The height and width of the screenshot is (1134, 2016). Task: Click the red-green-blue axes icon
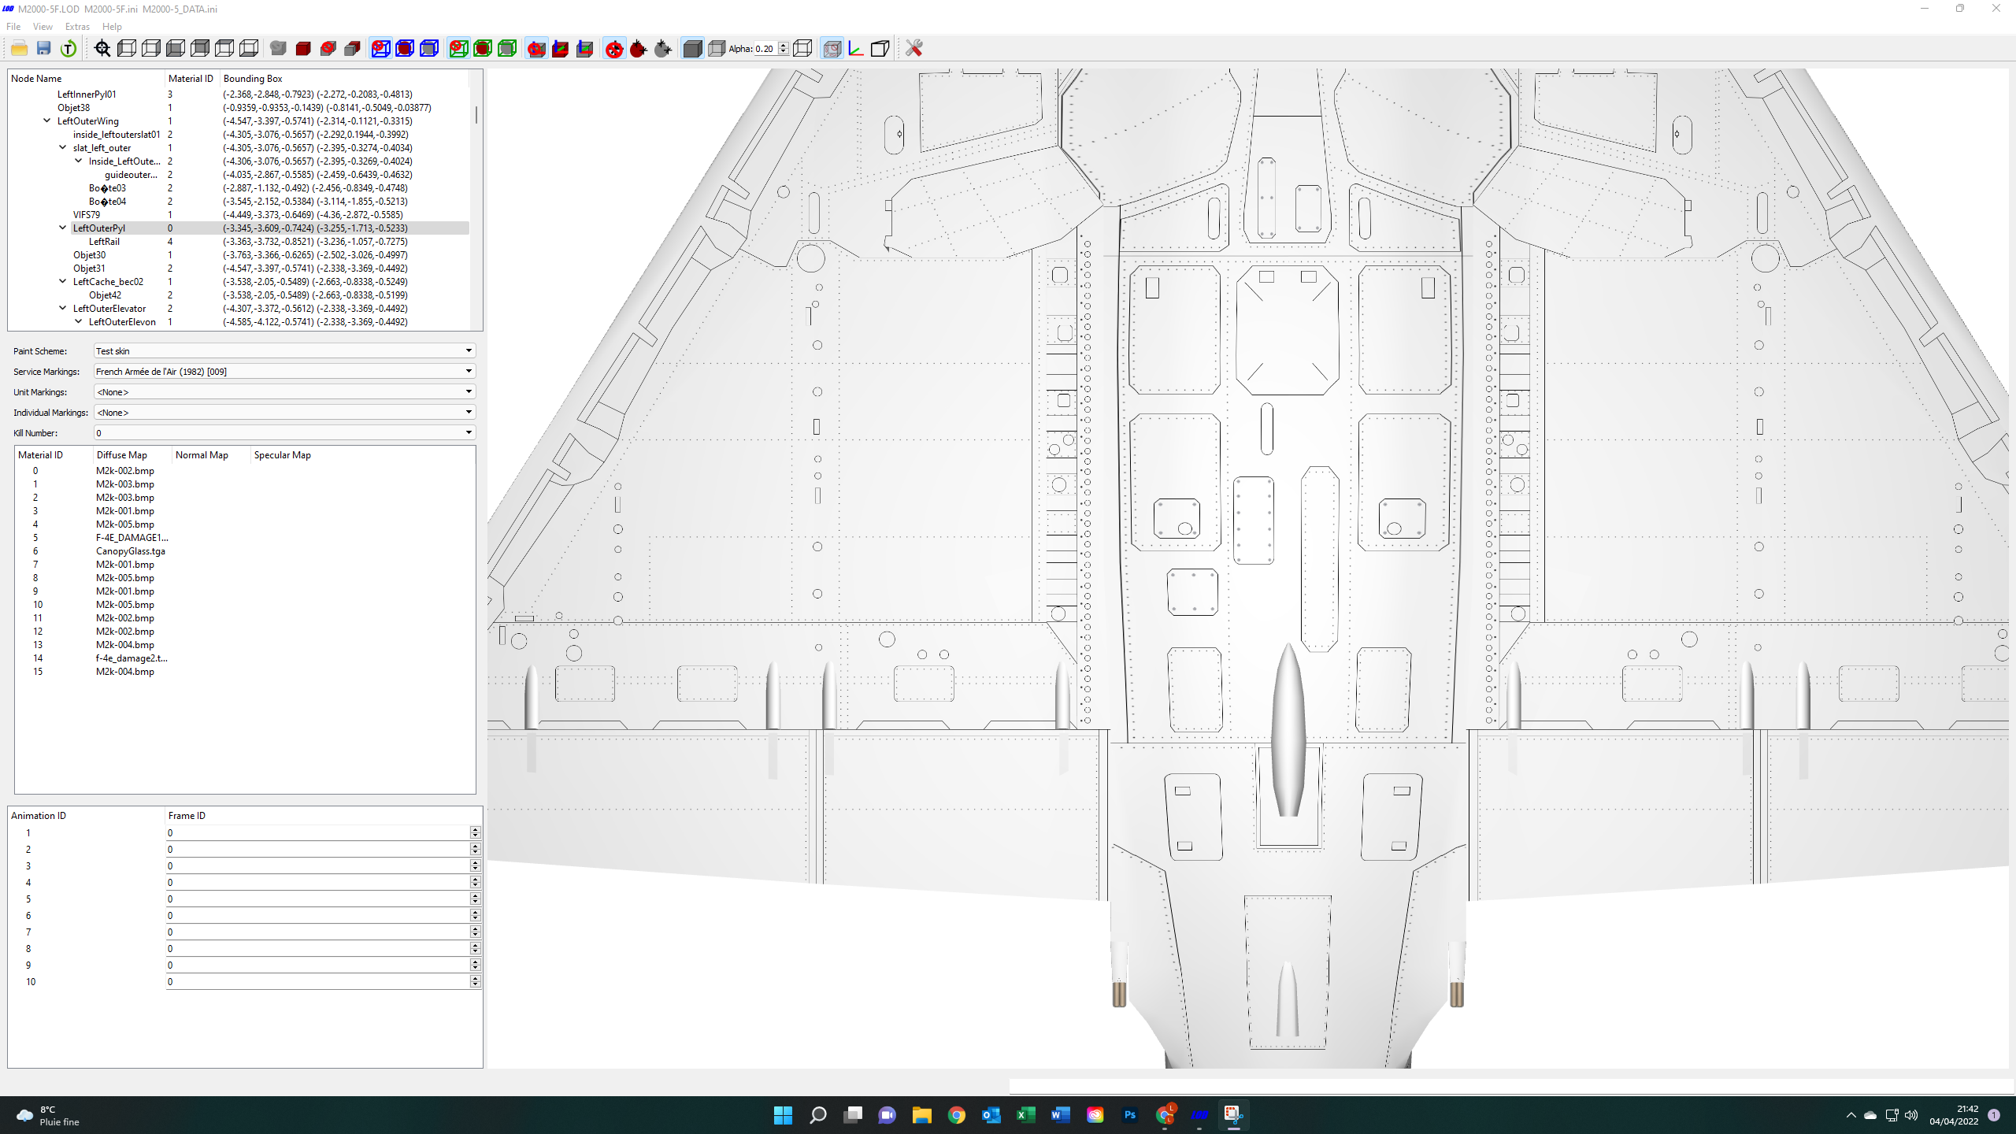[856, 49]
